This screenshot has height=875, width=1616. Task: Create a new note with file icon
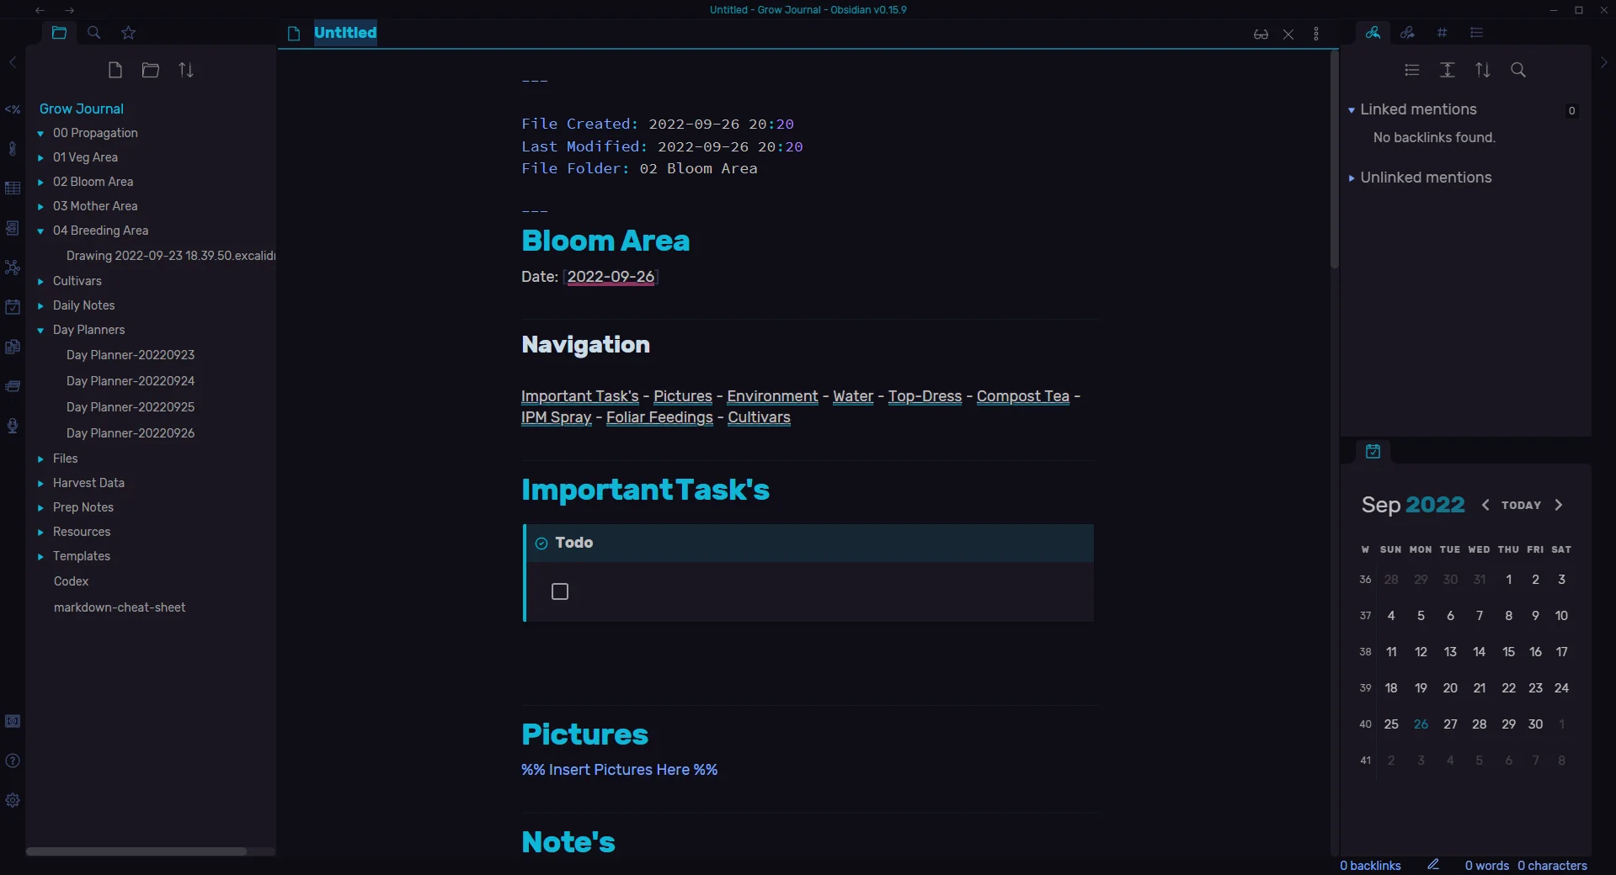pyautogui.click(x=115, y=70)
